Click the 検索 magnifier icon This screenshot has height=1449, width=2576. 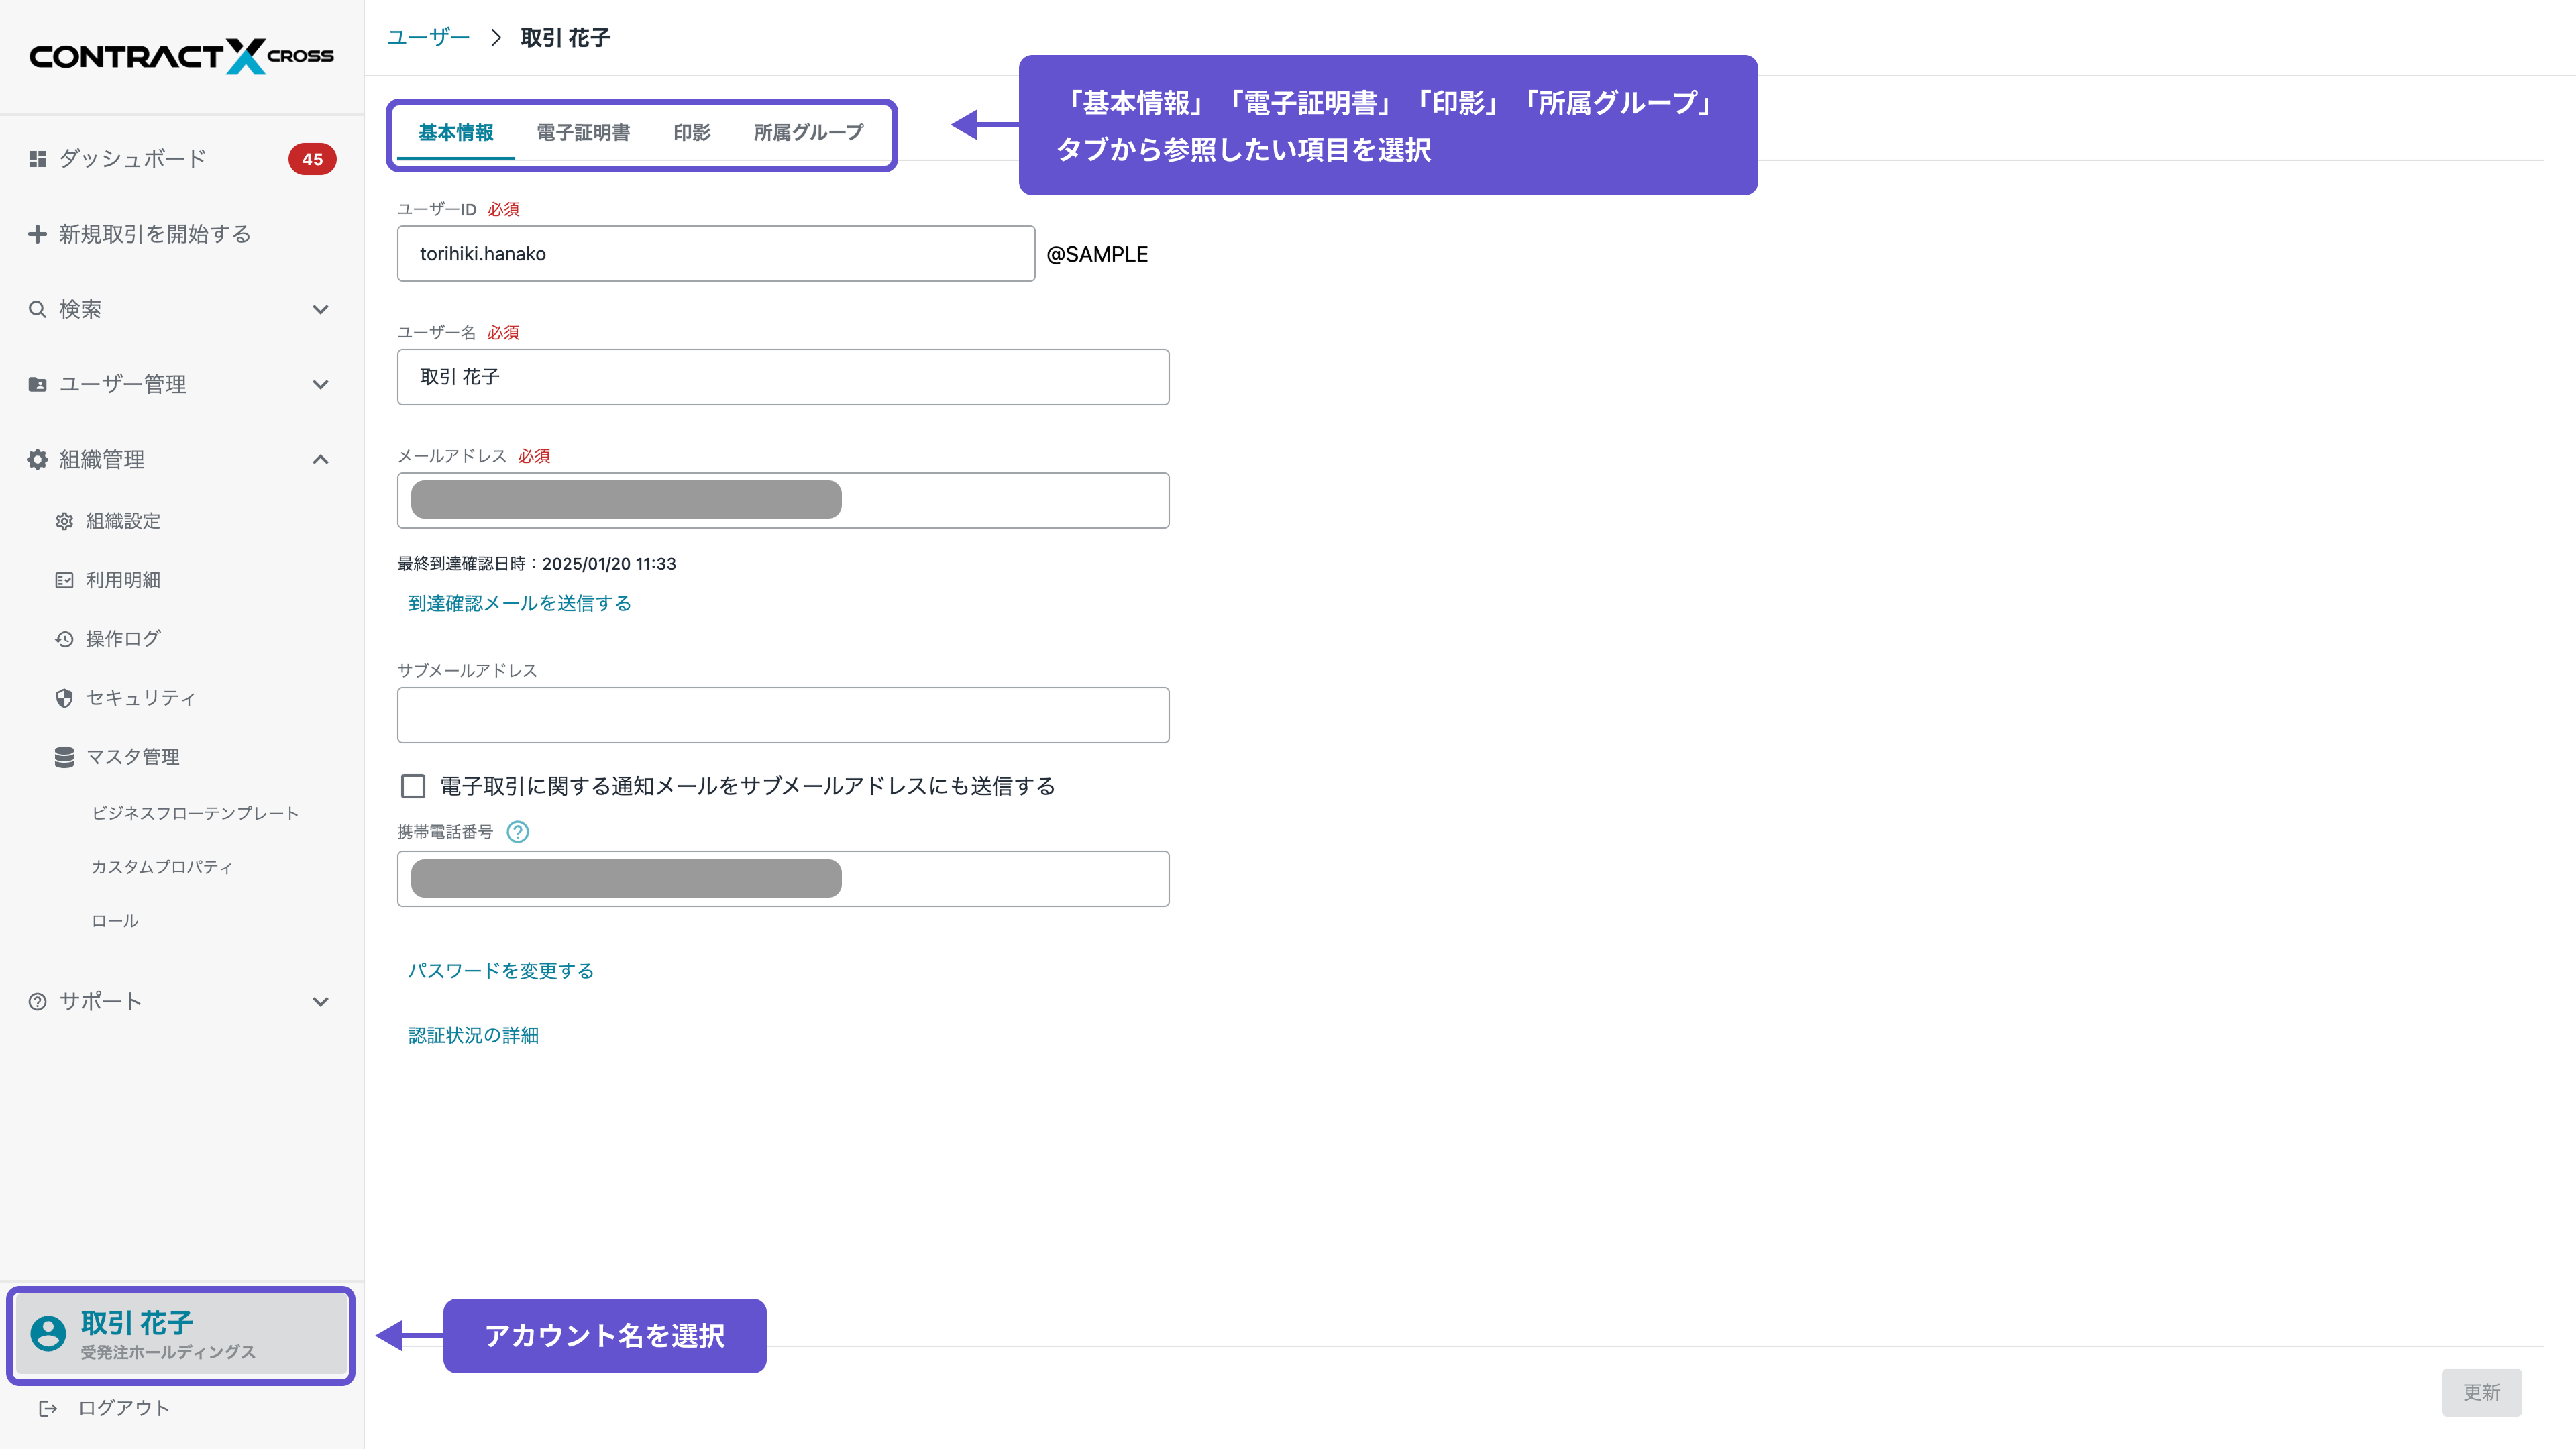(37, 308)
